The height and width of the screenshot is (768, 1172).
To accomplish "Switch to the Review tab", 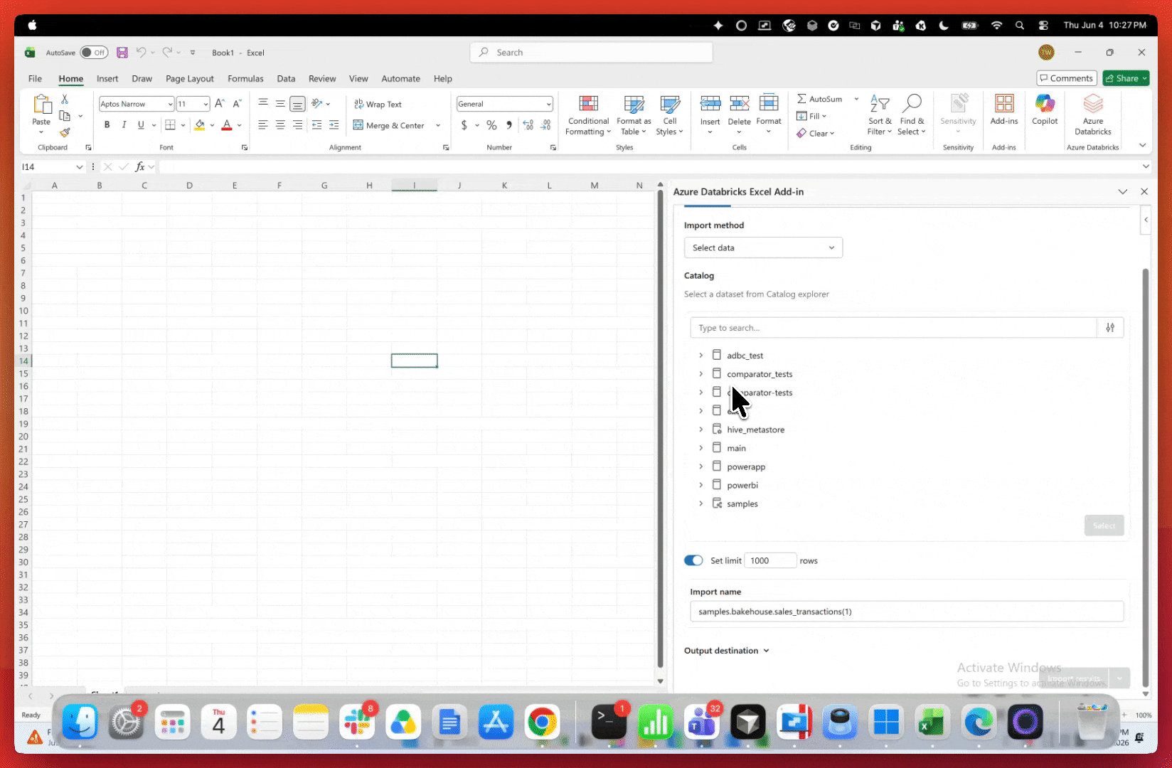I will point(322,78).
